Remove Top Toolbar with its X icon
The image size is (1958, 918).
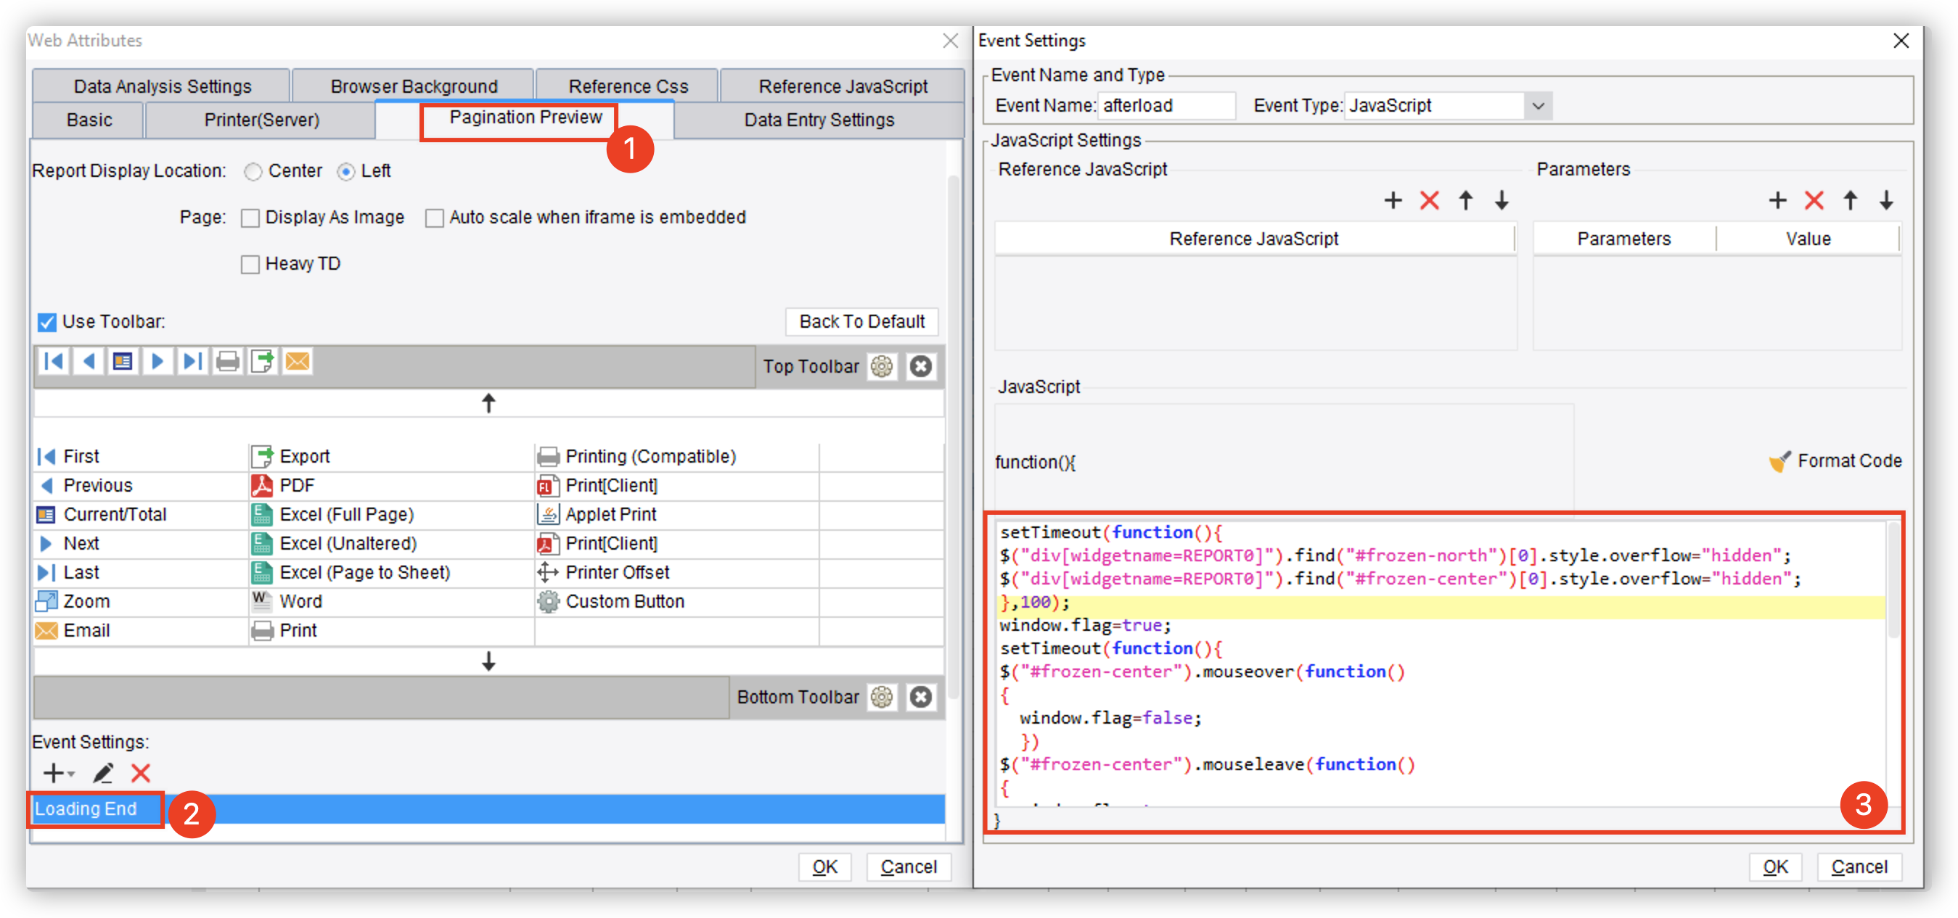tap(920, 367)
